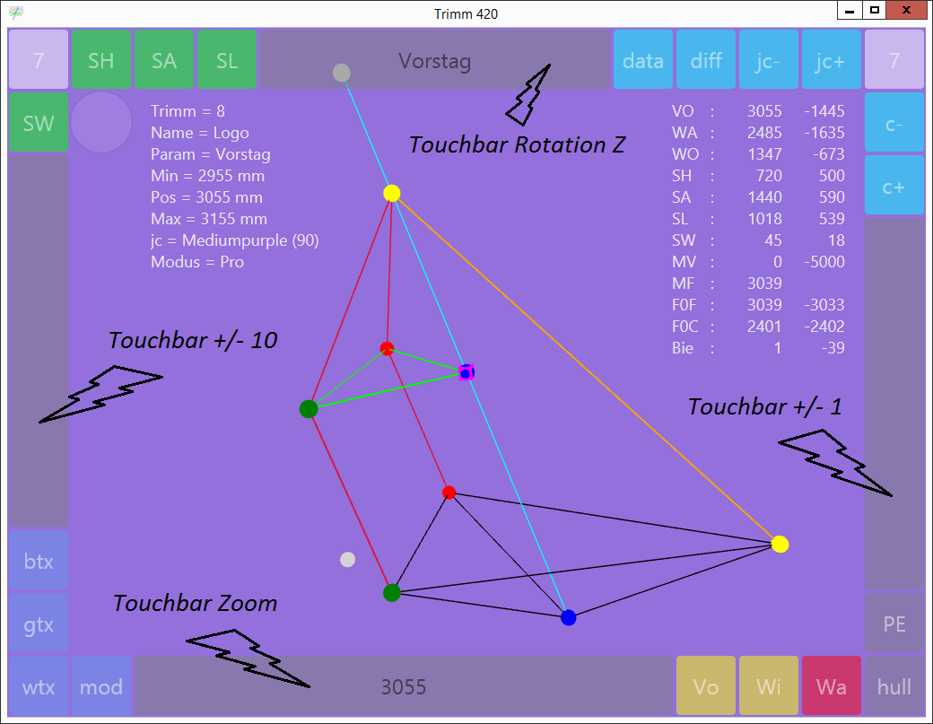Viewport: 933px width, 724px height.
Task: Toggle the diff display button
Action: pyautogui.click(x=706, y=60)
